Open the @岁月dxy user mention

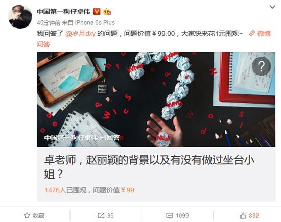[80, 34]
